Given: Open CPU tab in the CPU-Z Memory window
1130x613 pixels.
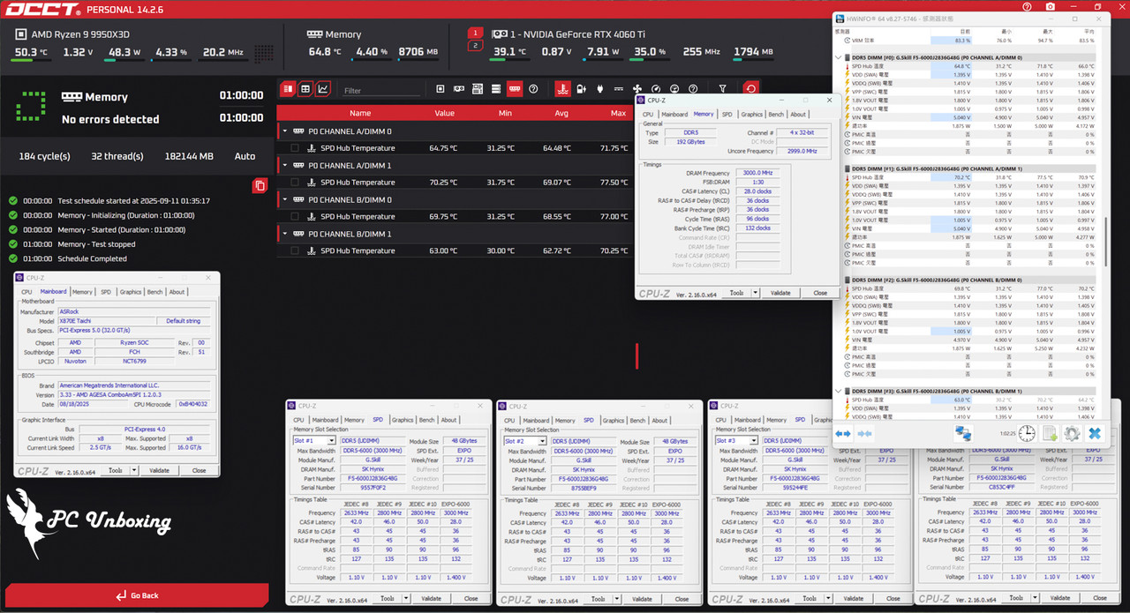Looking at the screenshot, I should click(648, 114).
